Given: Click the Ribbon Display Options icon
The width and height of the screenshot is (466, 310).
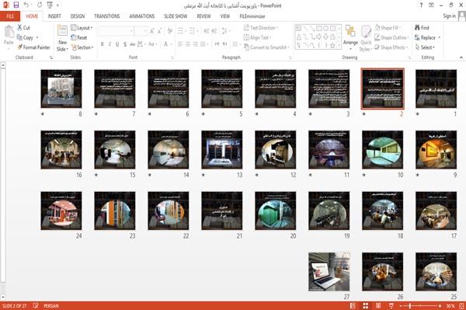Looking at the screenshot, I should 431,5.
